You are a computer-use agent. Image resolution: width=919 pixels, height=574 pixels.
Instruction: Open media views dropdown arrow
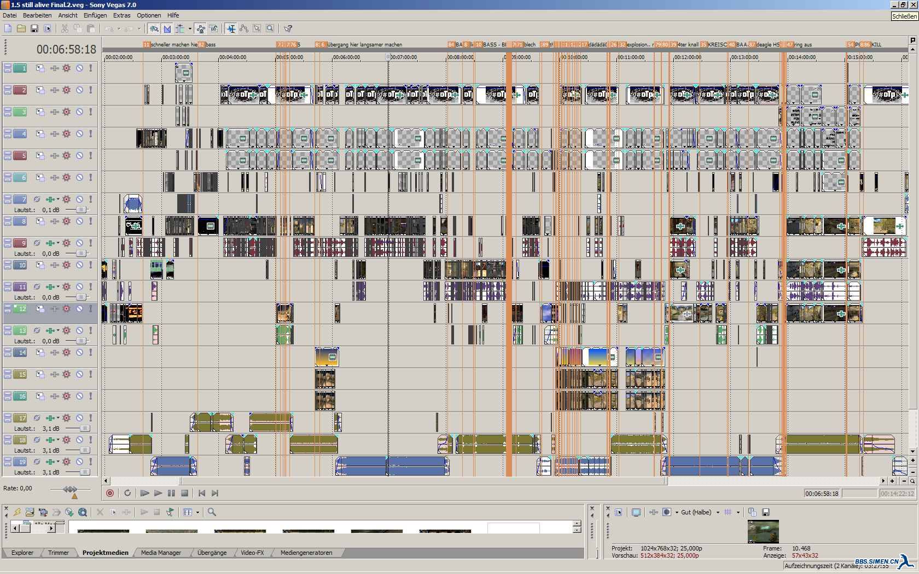[197, 512]
